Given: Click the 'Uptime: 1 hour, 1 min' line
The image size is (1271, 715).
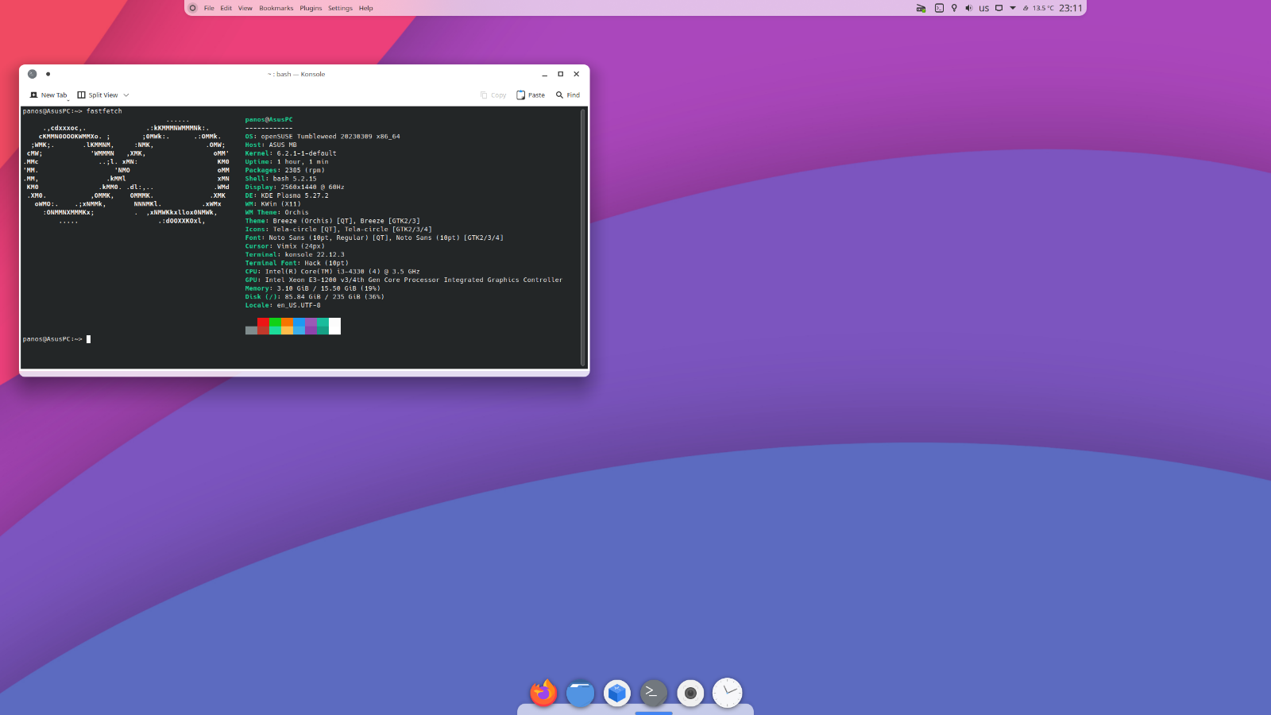Looking at the screenshot, I should click(287, 162).
